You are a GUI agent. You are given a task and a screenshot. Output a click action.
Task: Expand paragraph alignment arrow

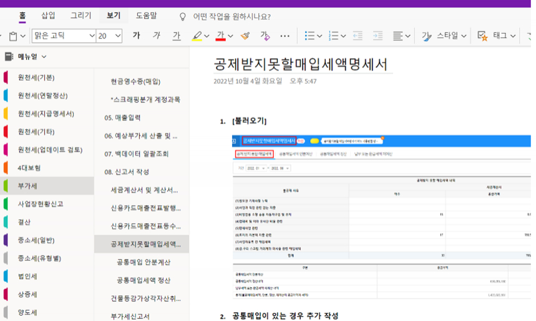pos(407,36)
